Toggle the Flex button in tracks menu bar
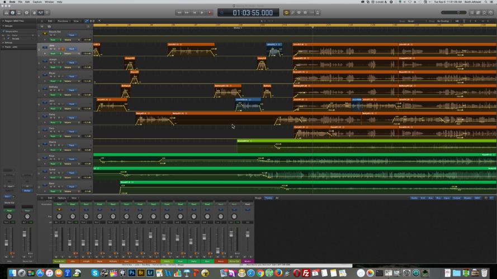497x279 pixels. 92,21
